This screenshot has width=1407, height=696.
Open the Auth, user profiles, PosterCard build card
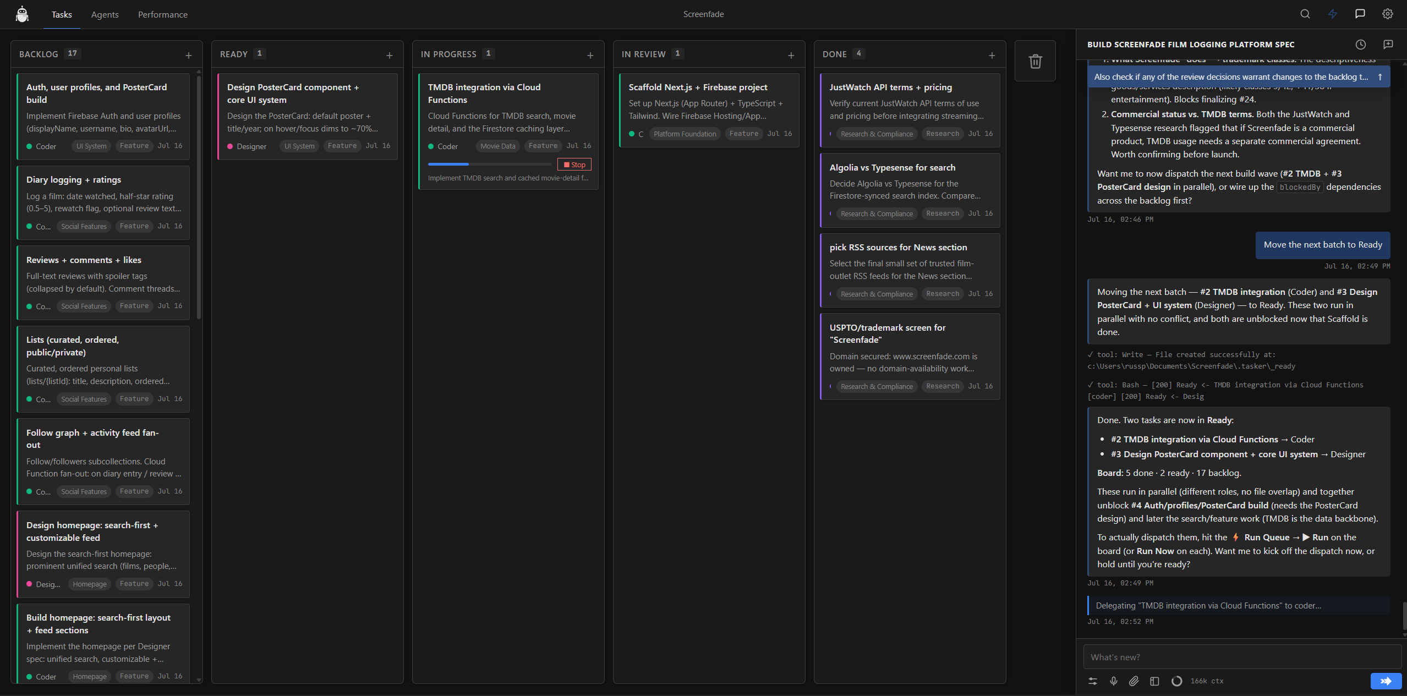tap(103, 116)
